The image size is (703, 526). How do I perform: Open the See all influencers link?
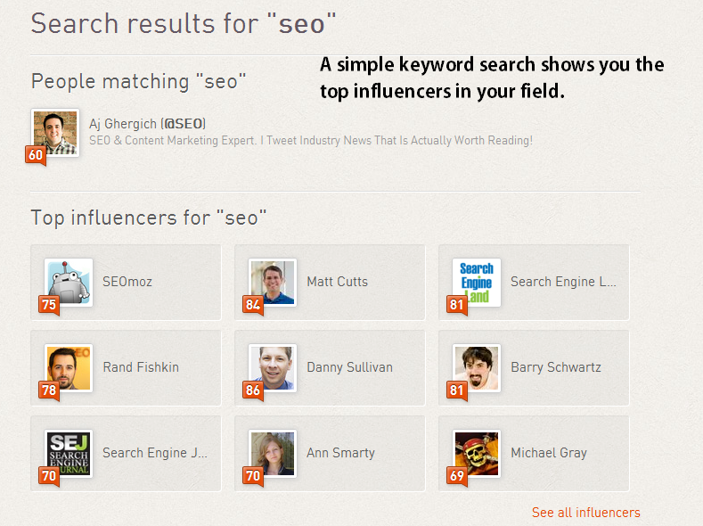click(585, 512)
